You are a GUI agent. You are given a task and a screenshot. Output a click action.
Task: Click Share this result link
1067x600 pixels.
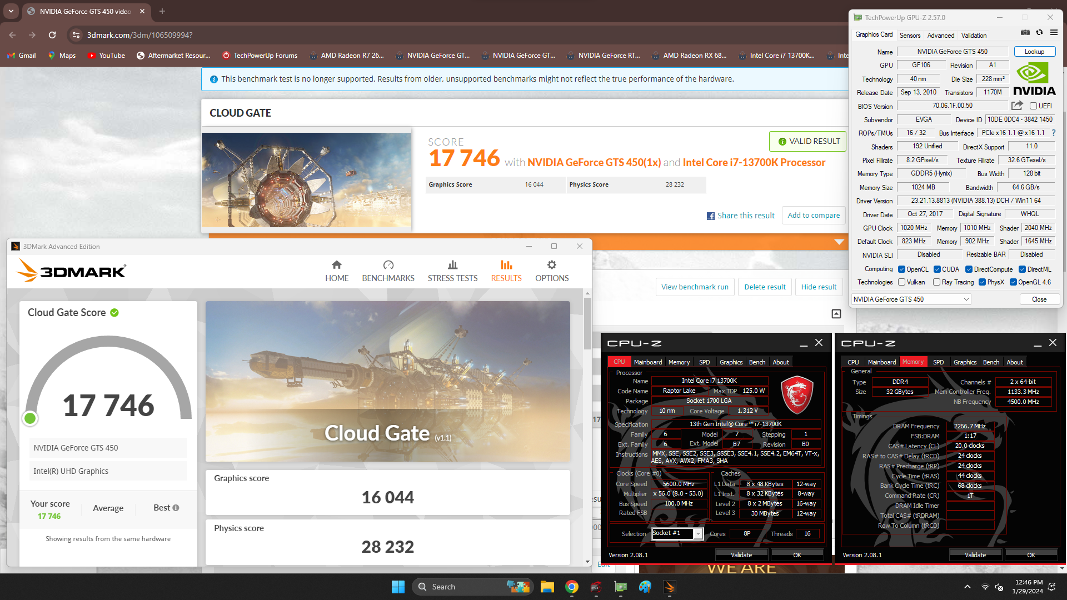pos(746,216)
